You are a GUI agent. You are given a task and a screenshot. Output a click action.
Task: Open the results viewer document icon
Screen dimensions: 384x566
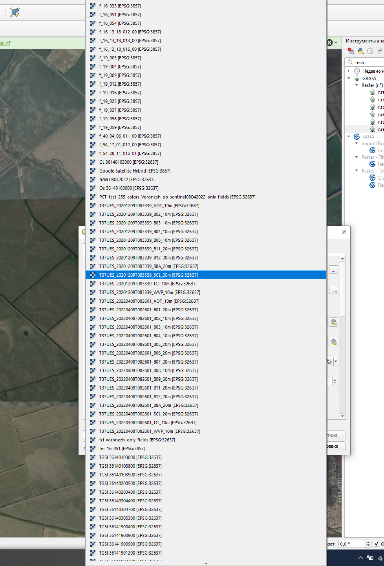380,51
